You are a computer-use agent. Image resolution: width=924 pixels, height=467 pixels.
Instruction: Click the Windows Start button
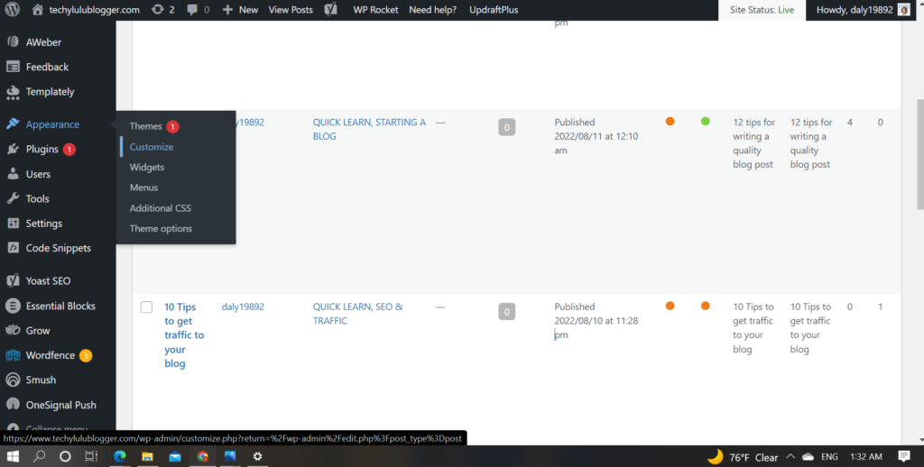pyautogui.click(x=13, y=457)
